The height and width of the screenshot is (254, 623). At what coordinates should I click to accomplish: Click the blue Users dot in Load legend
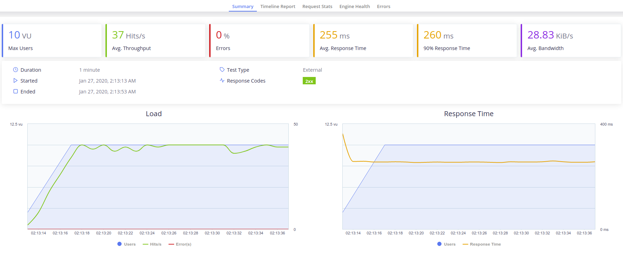[x=119, y=244]
